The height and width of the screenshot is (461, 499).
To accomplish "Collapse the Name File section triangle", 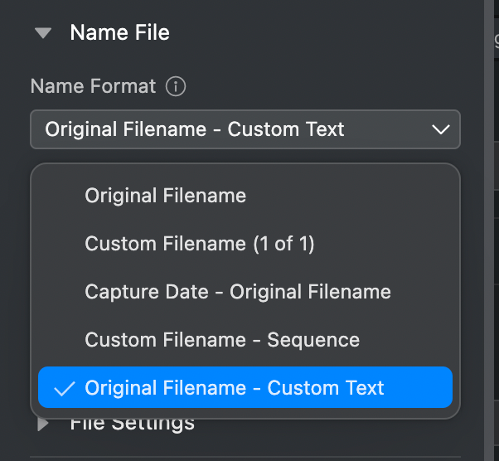I will [44, 33].
